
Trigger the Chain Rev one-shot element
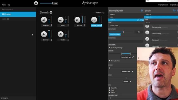(44, 34)
